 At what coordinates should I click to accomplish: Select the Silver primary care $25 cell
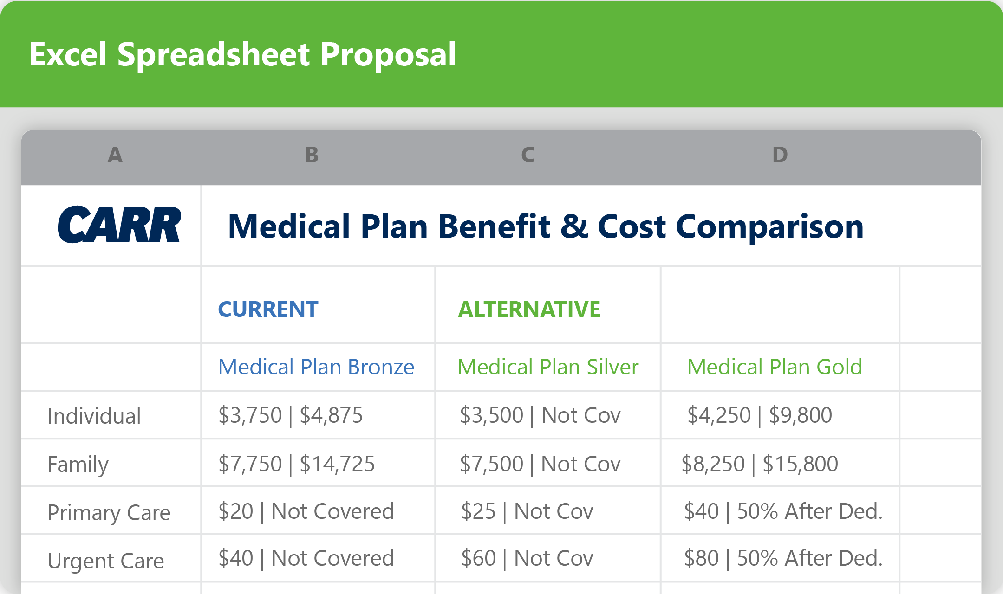coord(527,511)
